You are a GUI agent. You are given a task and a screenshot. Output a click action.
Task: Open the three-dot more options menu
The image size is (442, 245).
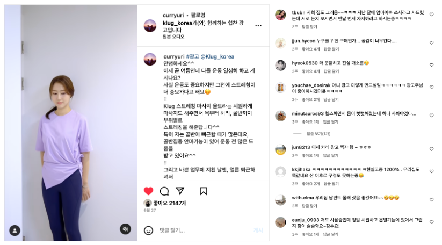tap(258, 26)
